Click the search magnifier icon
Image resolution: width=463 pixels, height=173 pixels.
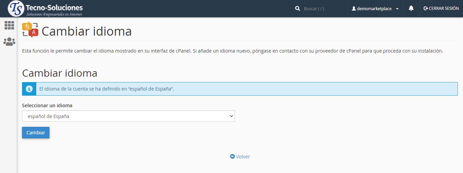point(298,8)
